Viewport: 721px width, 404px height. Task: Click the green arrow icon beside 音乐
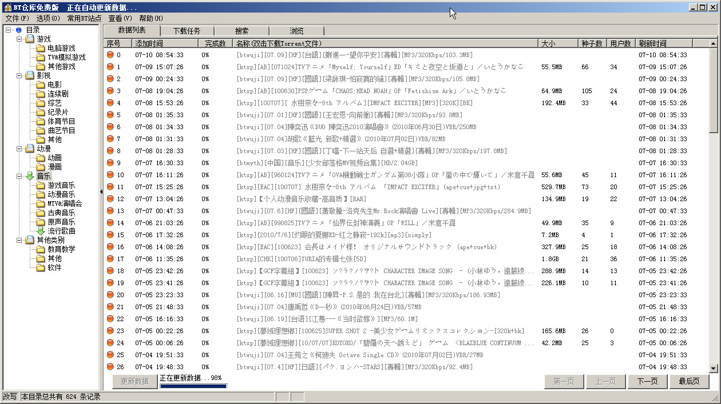pyautogui.click(x=30, y=177)
